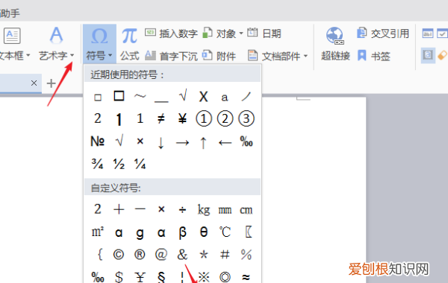Insert the copyright © symbol

click(x=119, y=254)
